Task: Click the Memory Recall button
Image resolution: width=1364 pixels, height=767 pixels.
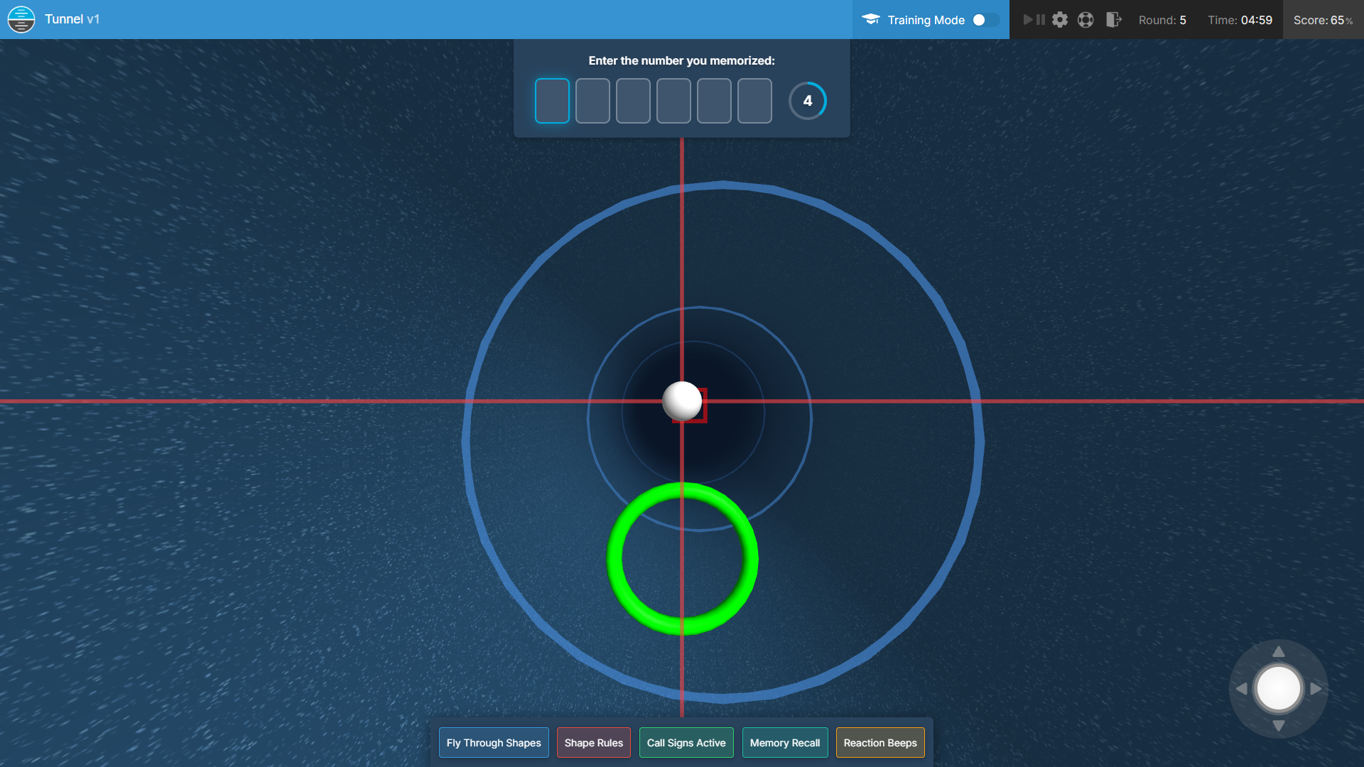Action: [785, 743]
